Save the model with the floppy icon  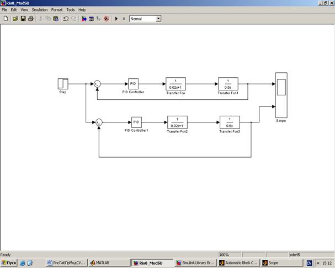coord(23,19)
